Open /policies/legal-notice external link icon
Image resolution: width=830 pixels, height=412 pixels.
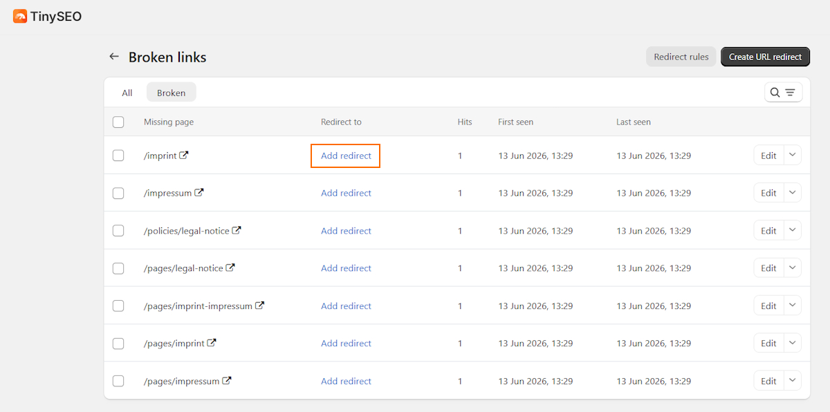(x=237, y=230)
